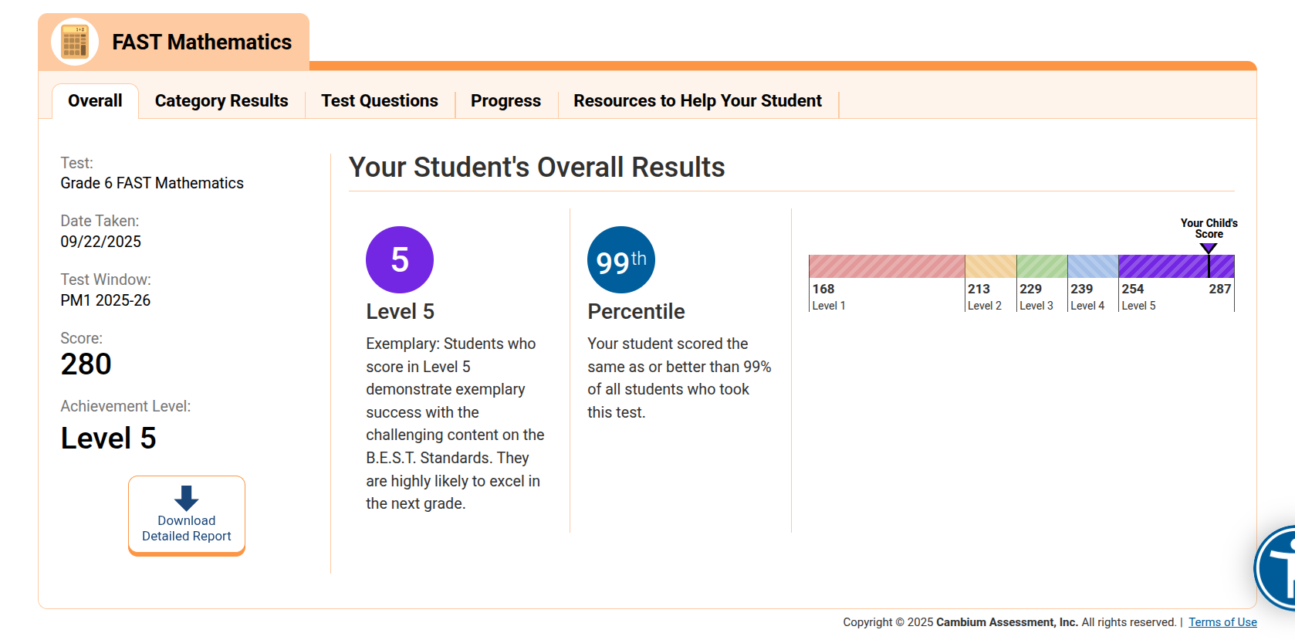Click the score value 280
The image size is (1295, 640).
[86, 363]
